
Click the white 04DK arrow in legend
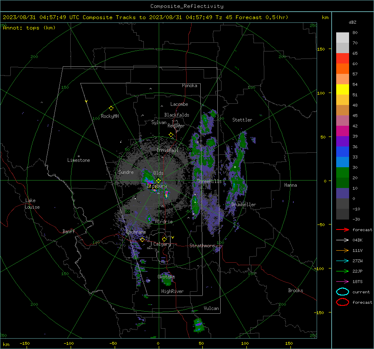point(342,240)
